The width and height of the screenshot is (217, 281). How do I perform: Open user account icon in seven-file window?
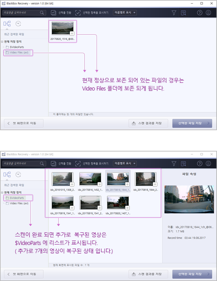tap(208, 163)
